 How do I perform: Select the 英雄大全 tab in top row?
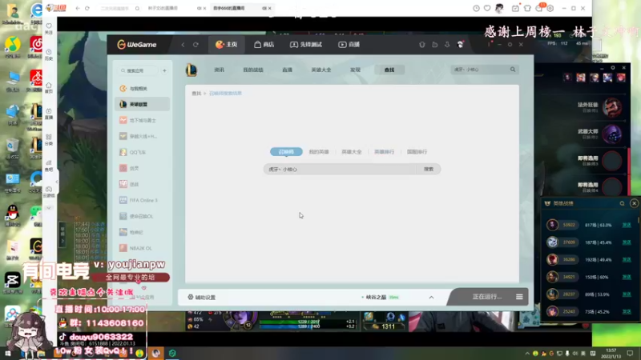pyautogui.click(x=321, y=70)
